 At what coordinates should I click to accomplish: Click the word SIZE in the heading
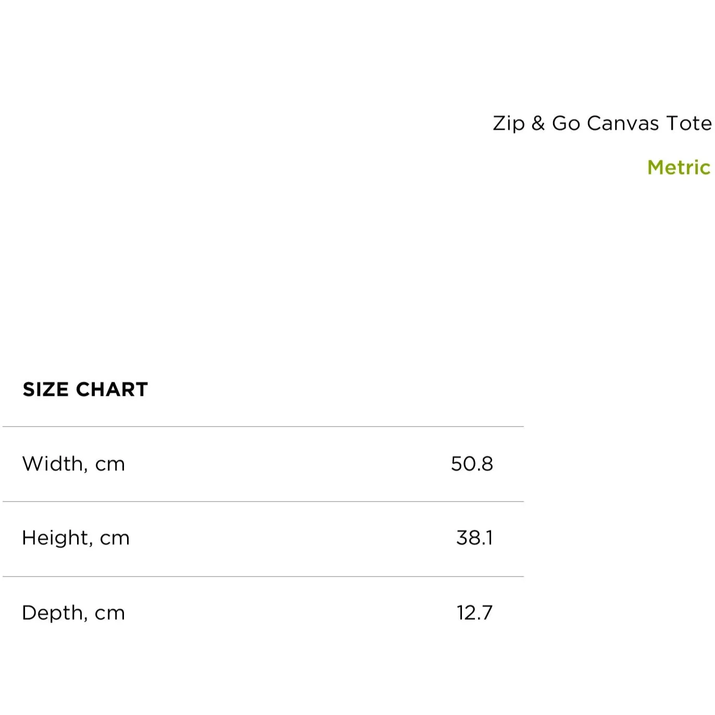(46, 390)
